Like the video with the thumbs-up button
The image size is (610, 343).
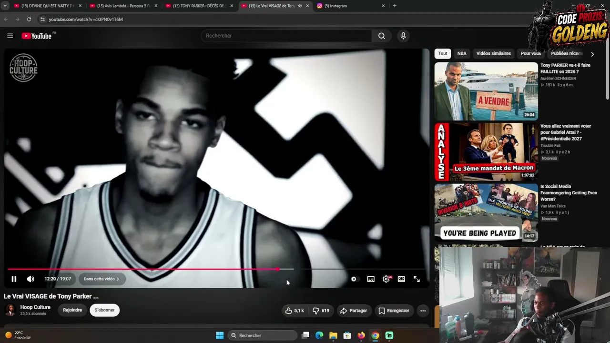pos(295,311)
